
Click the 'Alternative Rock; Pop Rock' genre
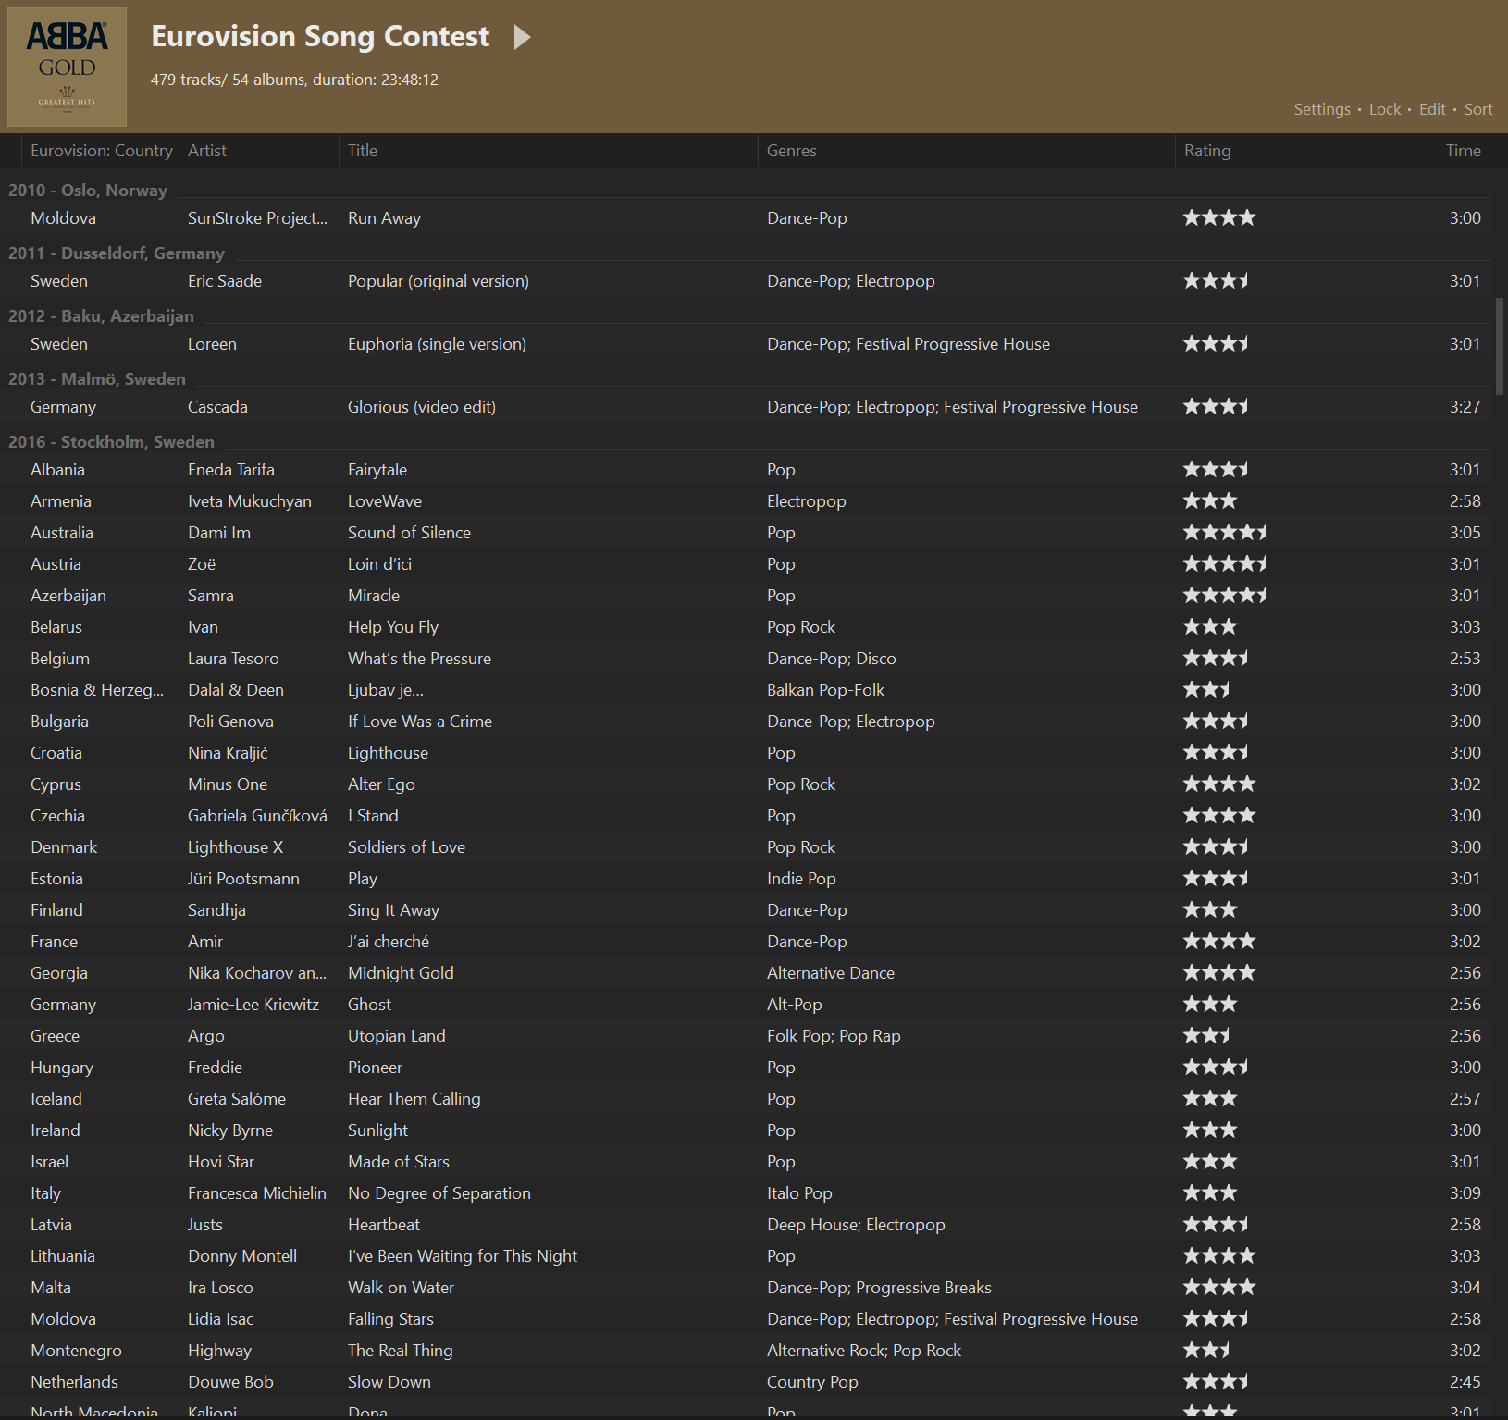[864, 1351]
